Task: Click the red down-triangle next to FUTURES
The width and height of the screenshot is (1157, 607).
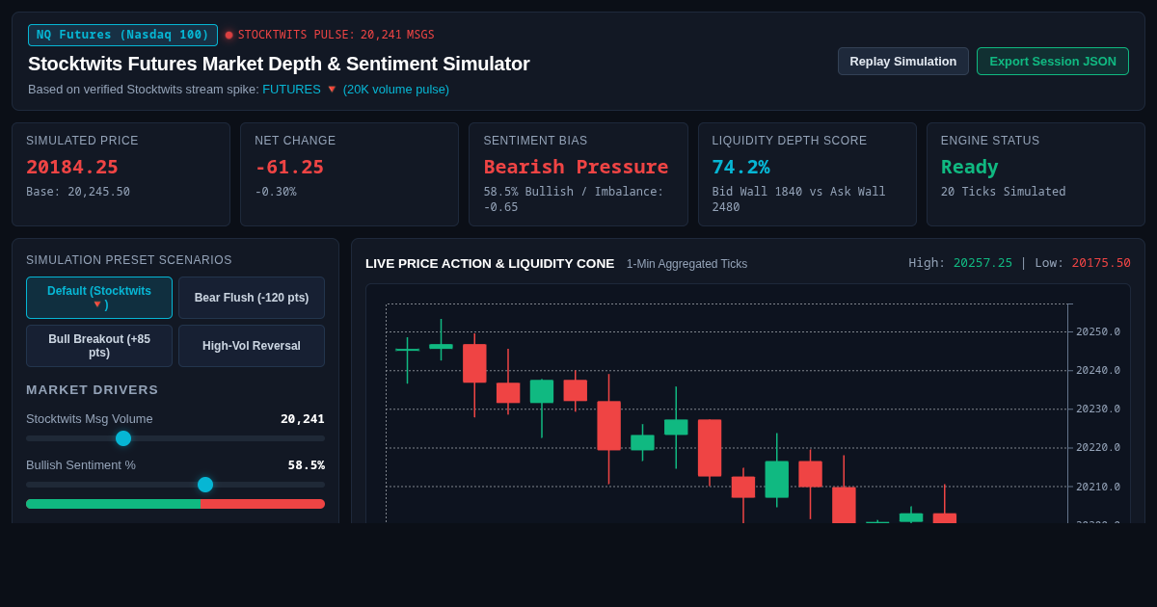Action: [332, 90]
